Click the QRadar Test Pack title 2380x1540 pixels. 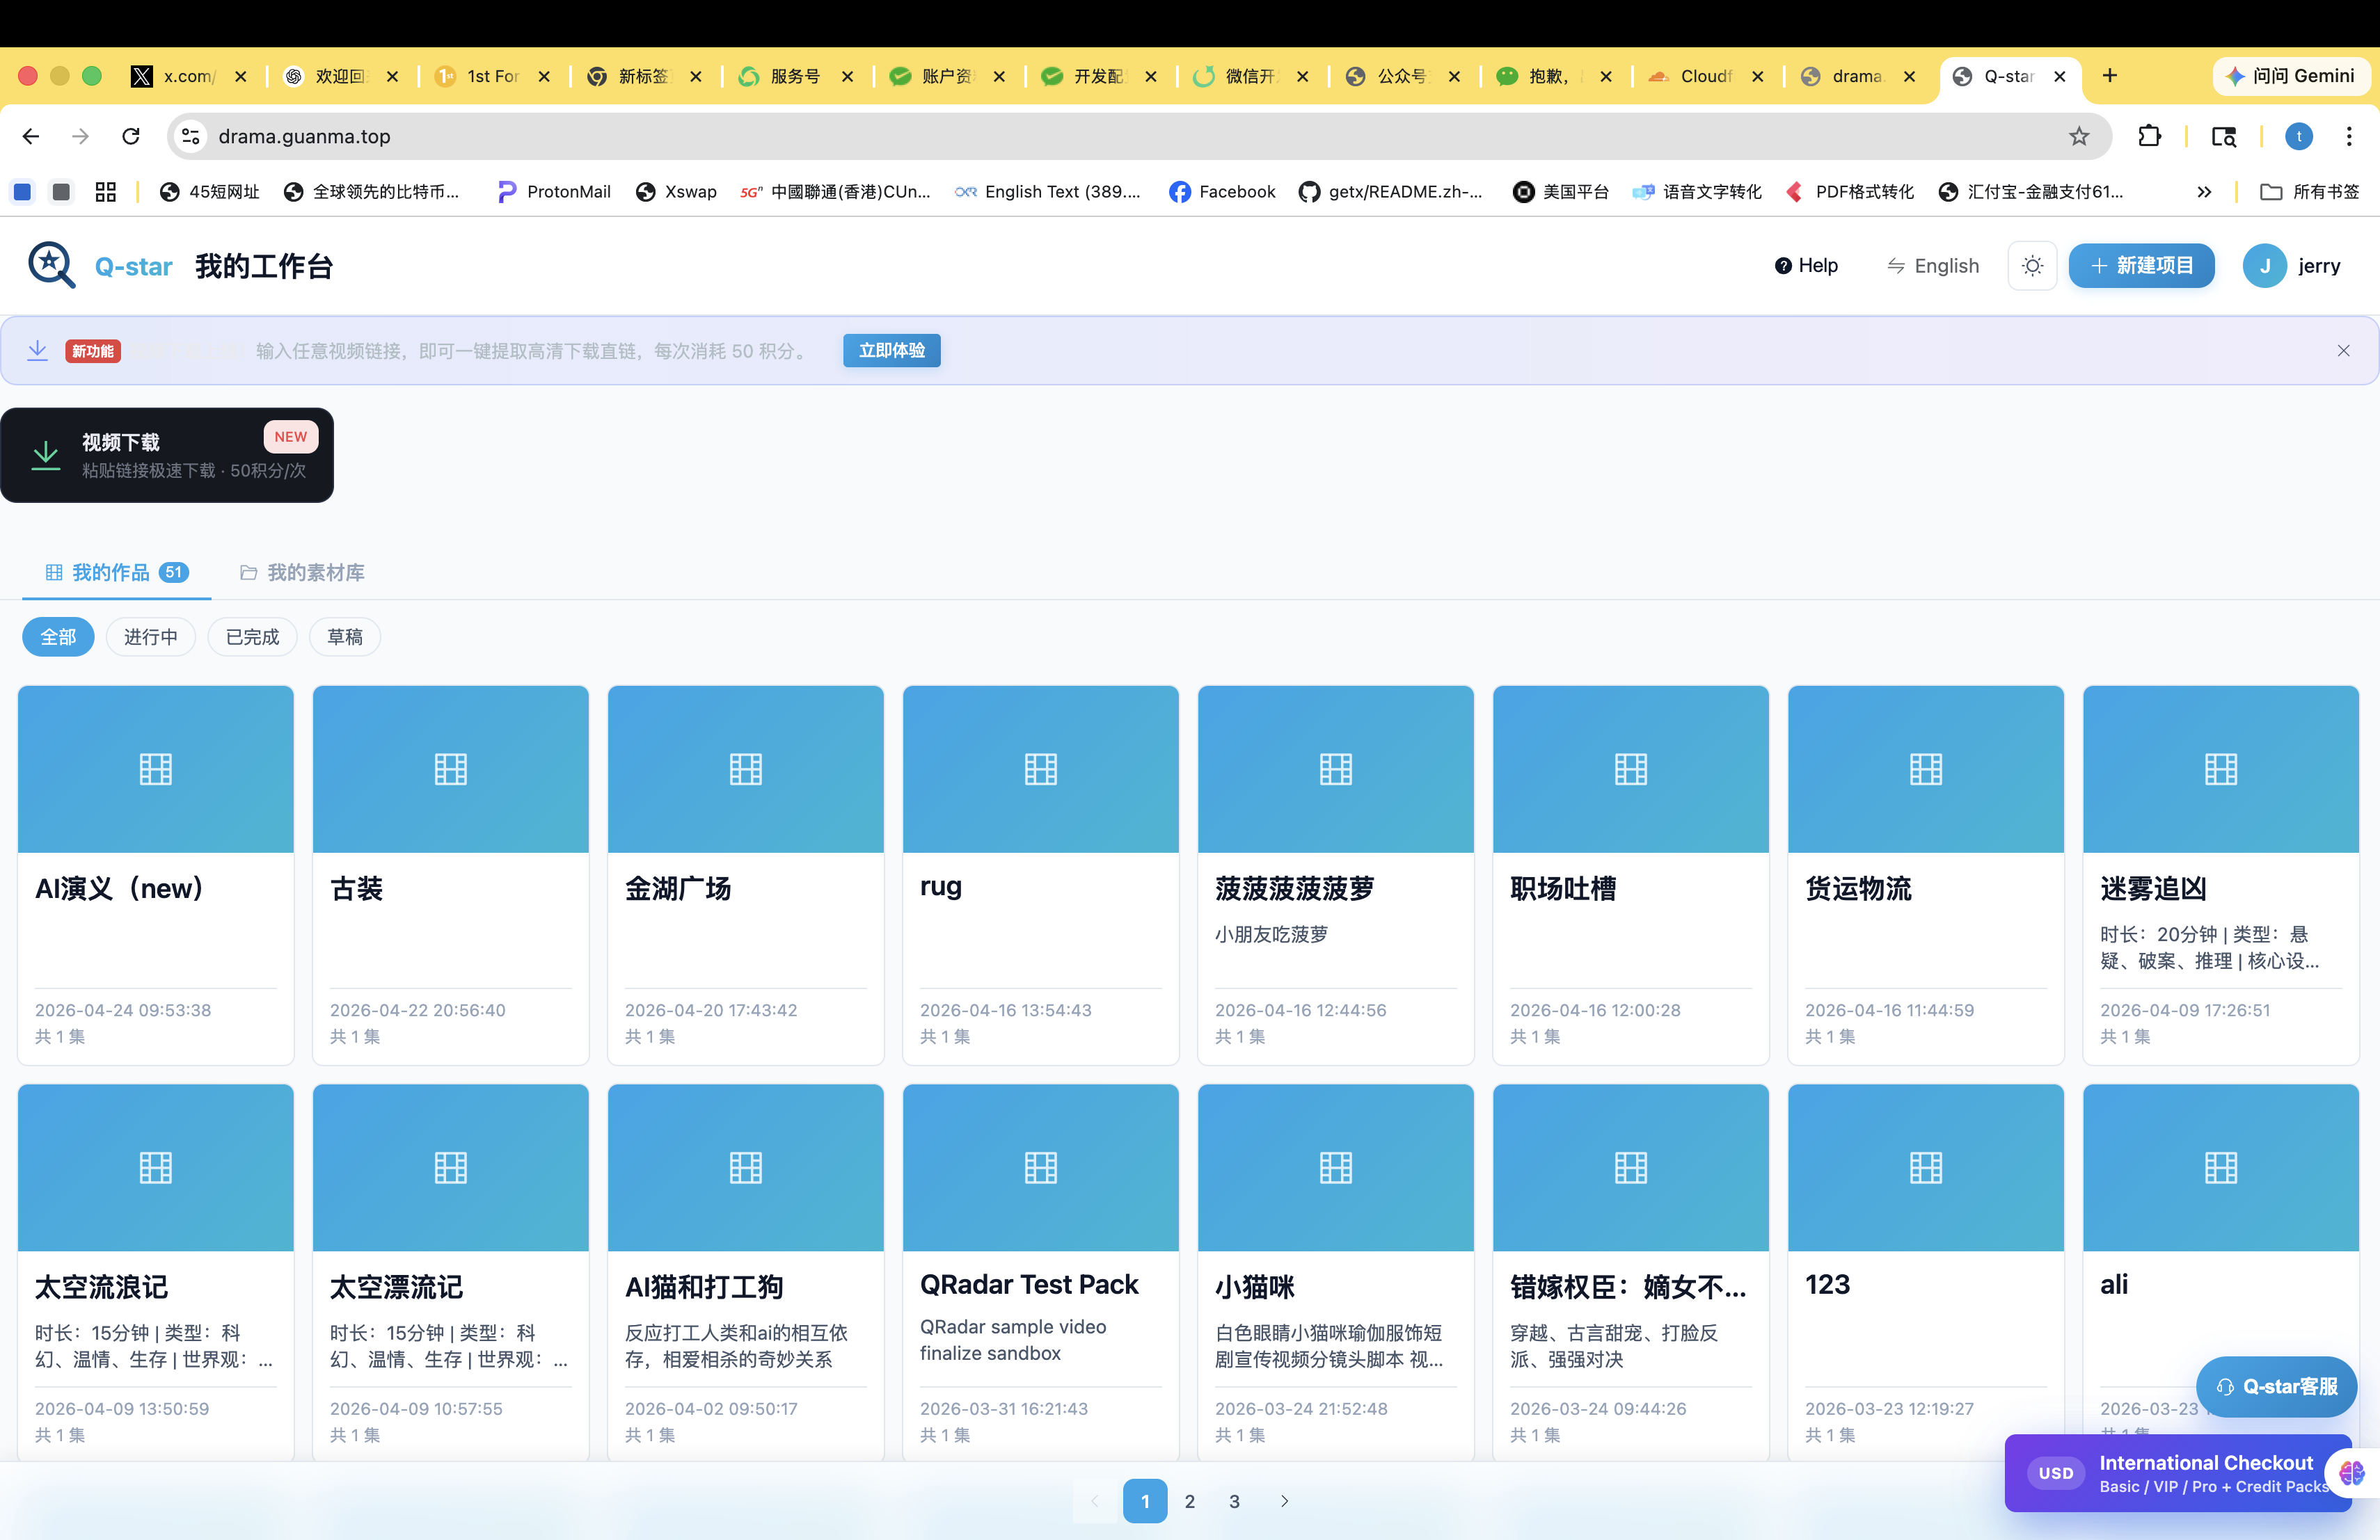1029,1284
